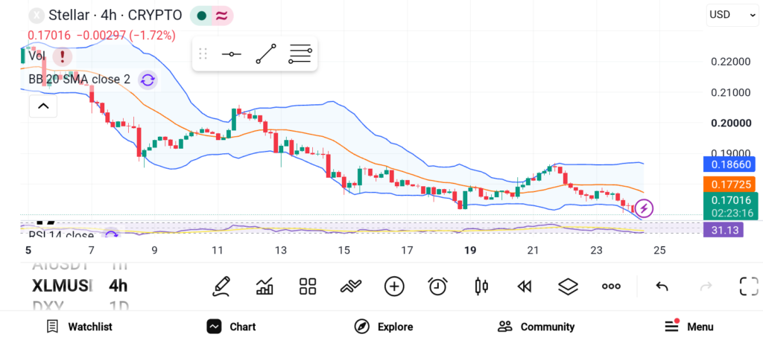This screenshot has width=763, height=343.
Task: Enter fullscreen chart mode
Action: [749, 286]
